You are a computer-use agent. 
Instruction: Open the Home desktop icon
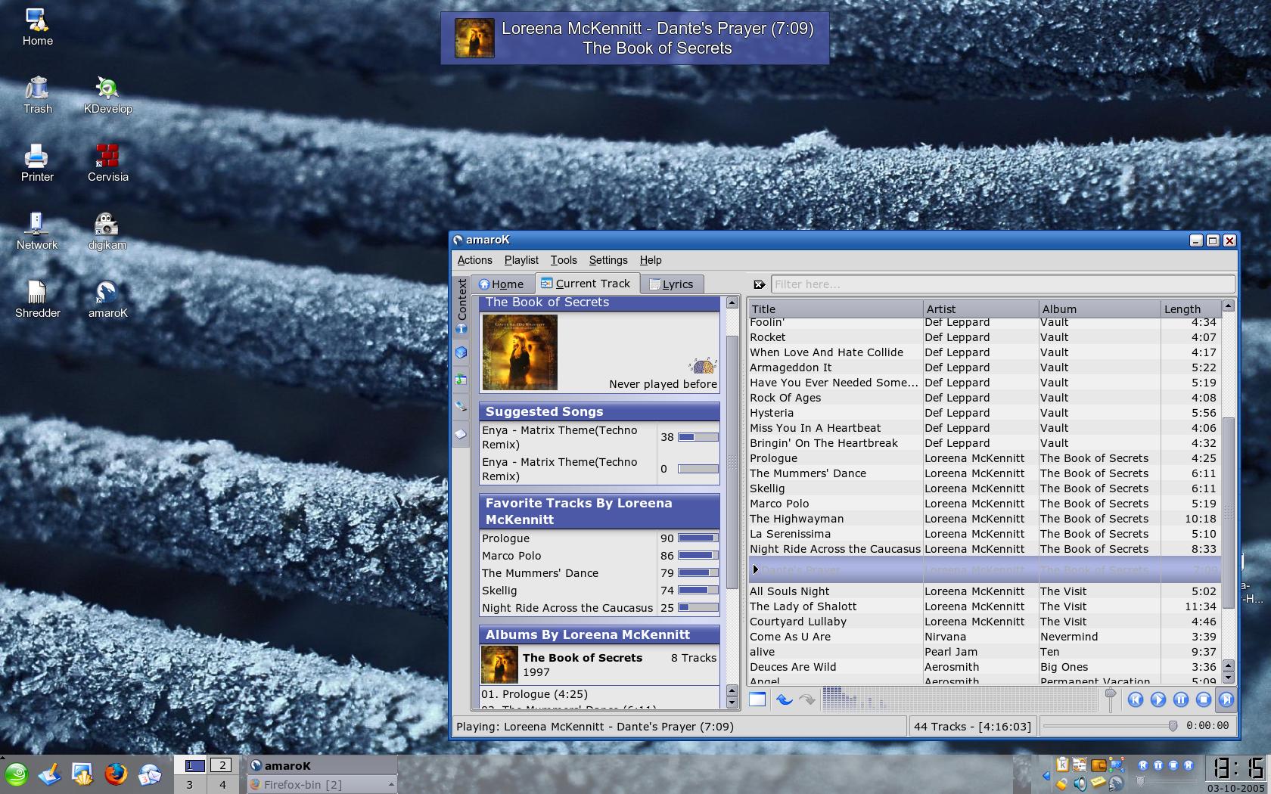click(37, 27)
